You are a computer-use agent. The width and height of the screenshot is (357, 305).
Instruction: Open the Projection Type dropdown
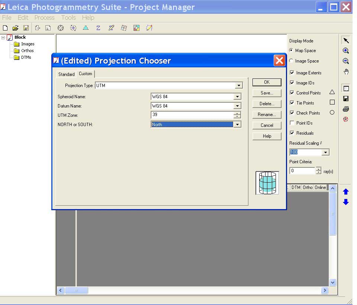[x=239, y=86]
